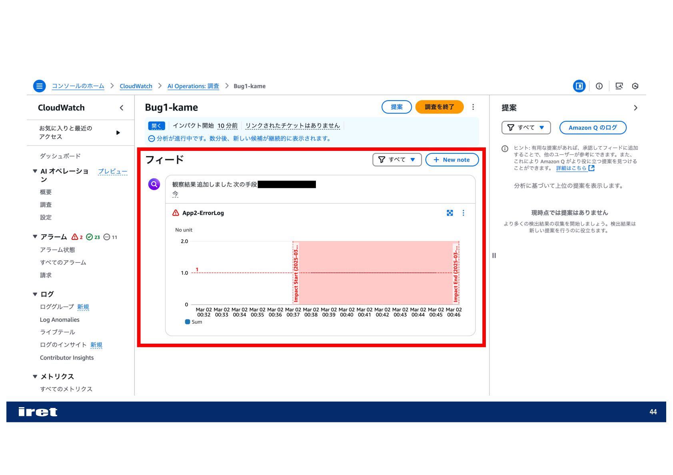Collapse the AI Operations section triangle
The width and height of the screenshot is (673, 475).
point(35,171)
